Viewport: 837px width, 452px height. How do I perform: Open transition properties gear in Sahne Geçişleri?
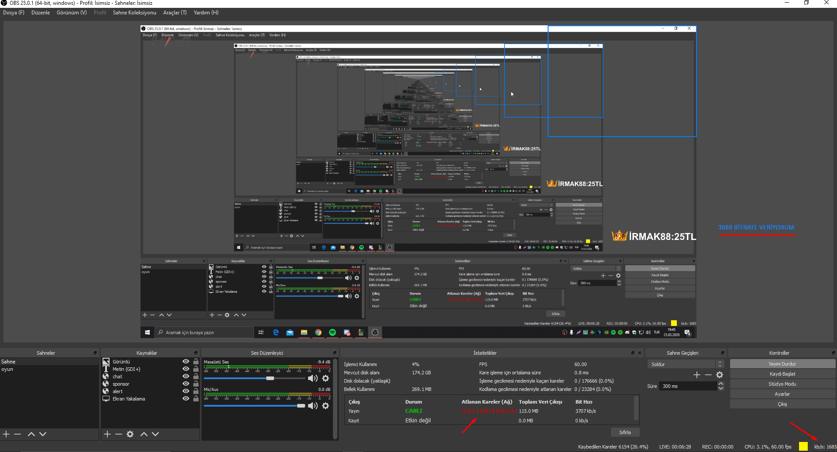point(720,375)
